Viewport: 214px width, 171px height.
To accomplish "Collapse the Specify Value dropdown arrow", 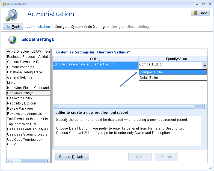I will [x=205, y=65].
